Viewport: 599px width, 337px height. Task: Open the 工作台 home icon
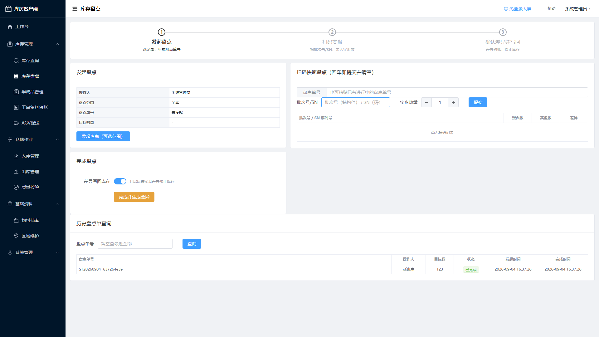pos(10,27)
